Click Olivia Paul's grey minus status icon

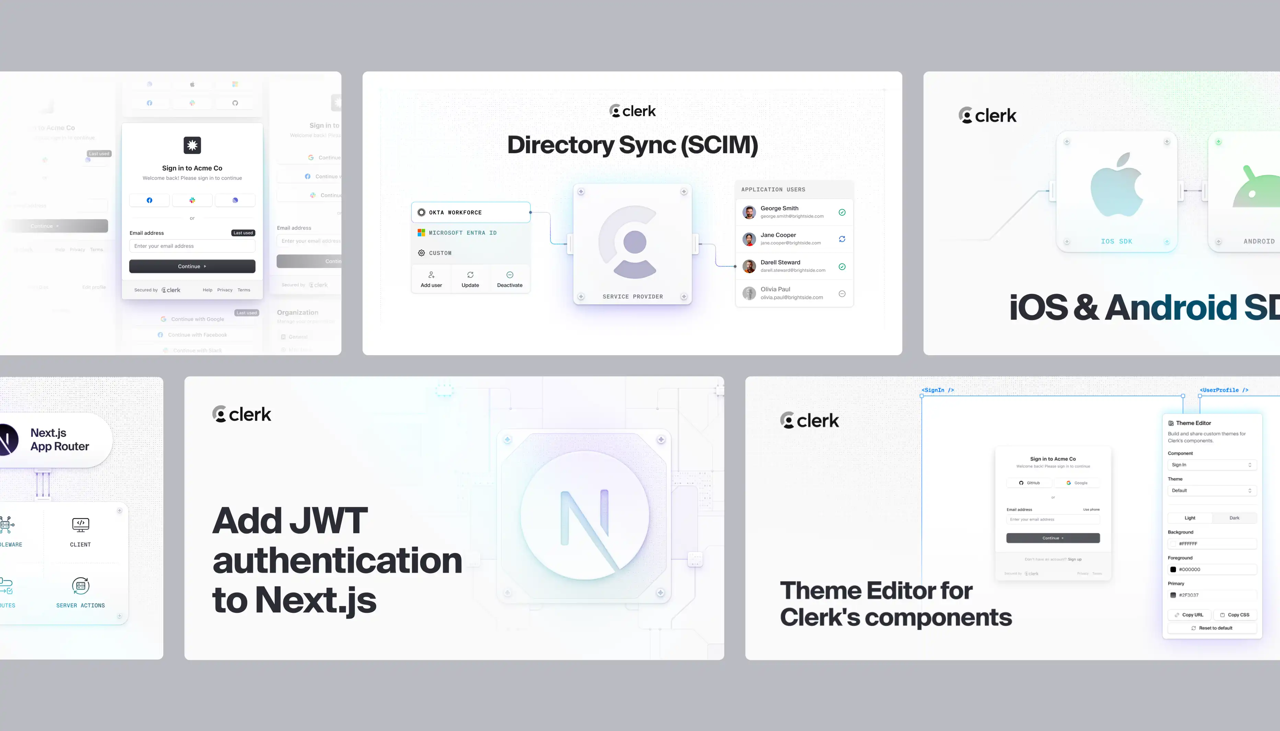pyautogui.click(x=842, y=294)
